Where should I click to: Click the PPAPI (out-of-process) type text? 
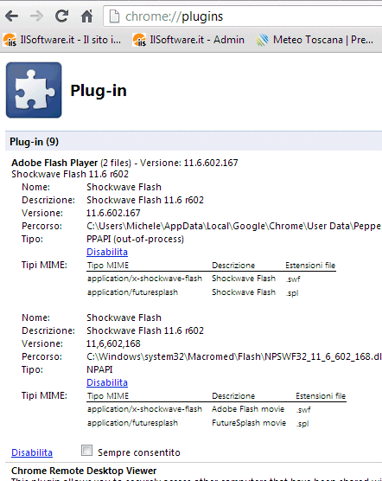(135, 239)
